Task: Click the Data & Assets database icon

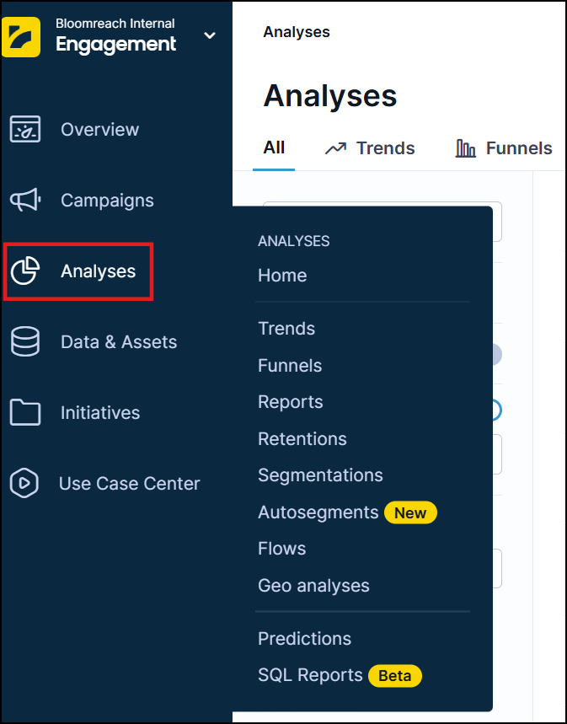Action: pyautogui.click(x=25, y=341)
